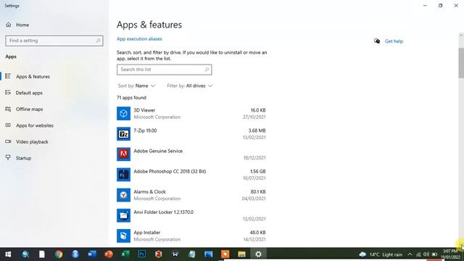464x261 pixels.
Task: Open Default apps section
Action: (29, 93)
